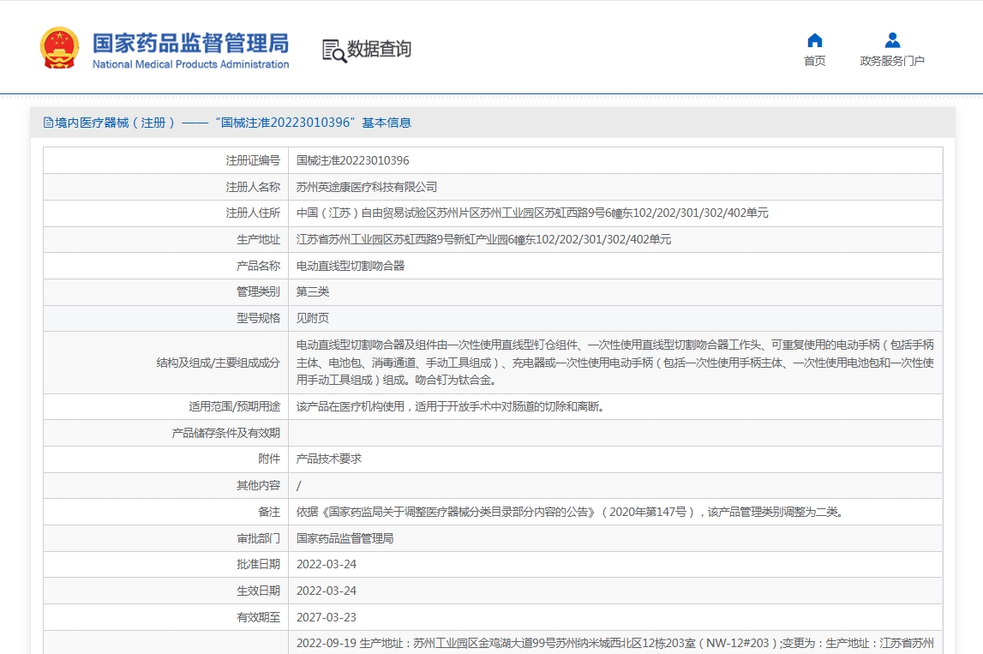Click 见附页 in 型号规格 row
Viewport: 983px width, 654px height.
click(313, 318)
